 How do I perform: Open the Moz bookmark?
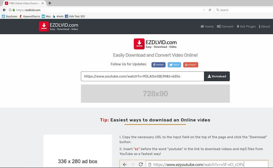pos(46,16)
